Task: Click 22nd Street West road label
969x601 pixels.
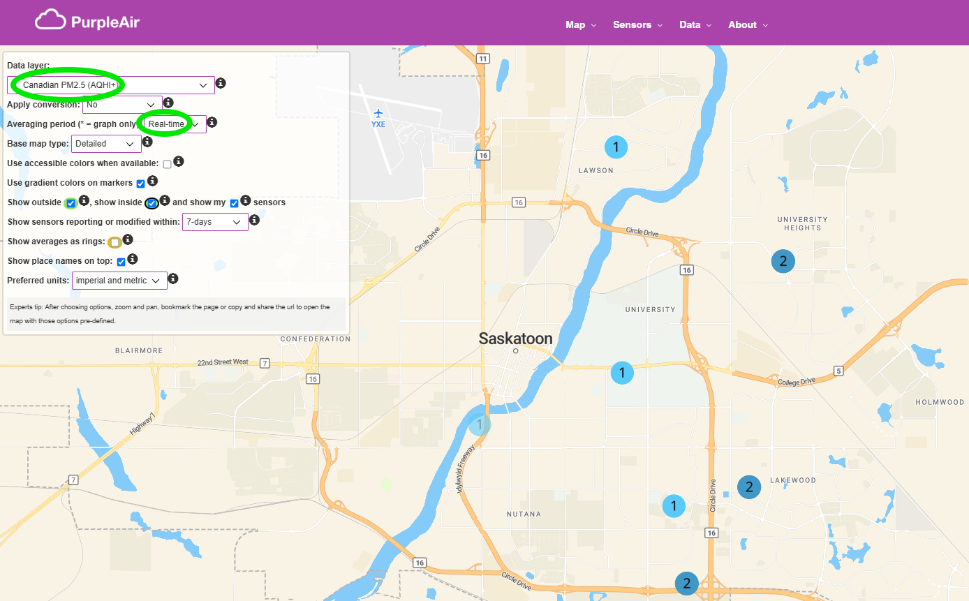Action: [222, 362]
